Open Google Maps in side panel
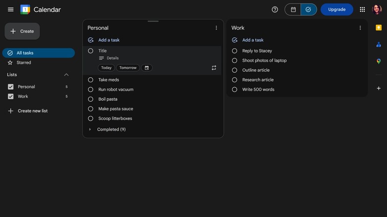This screenshot has height=217, width=387. [x=379, y=61]
